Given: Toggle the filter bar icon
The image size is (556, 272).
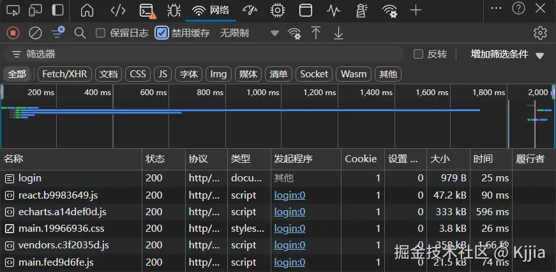Looking at the screenshot, I should point(57,33).
